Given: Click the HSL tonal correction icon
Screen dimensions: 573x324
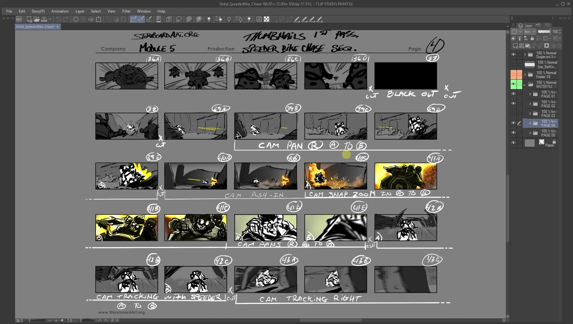Looking at the screenshot, I should point(259,19).
